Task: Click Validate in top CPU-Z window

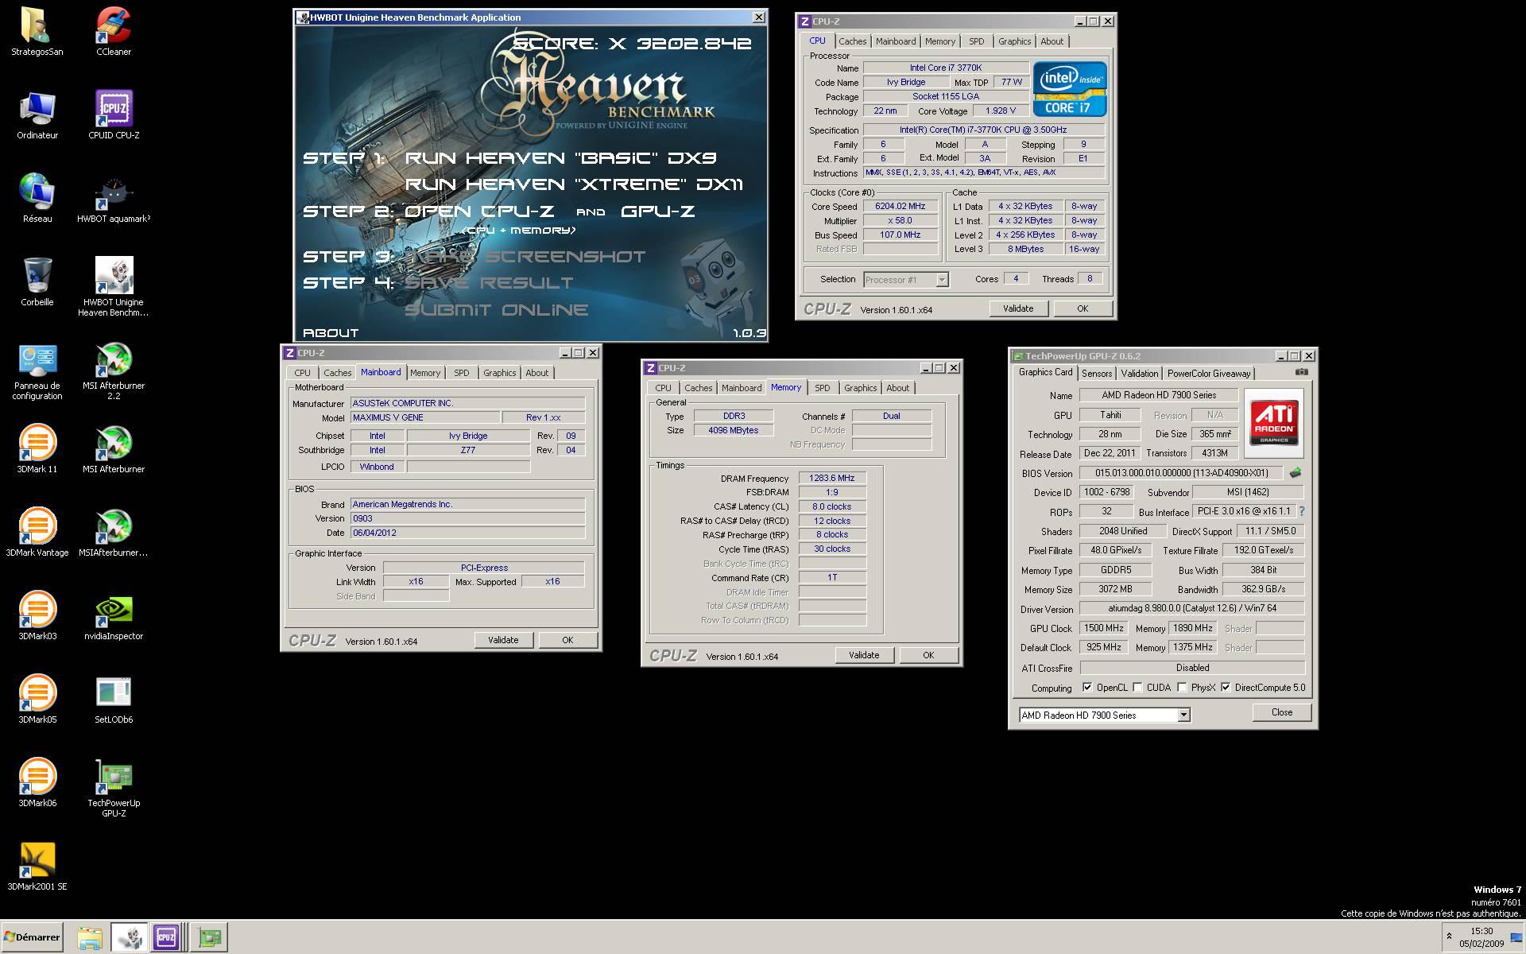Action: tap(1018, 308)
